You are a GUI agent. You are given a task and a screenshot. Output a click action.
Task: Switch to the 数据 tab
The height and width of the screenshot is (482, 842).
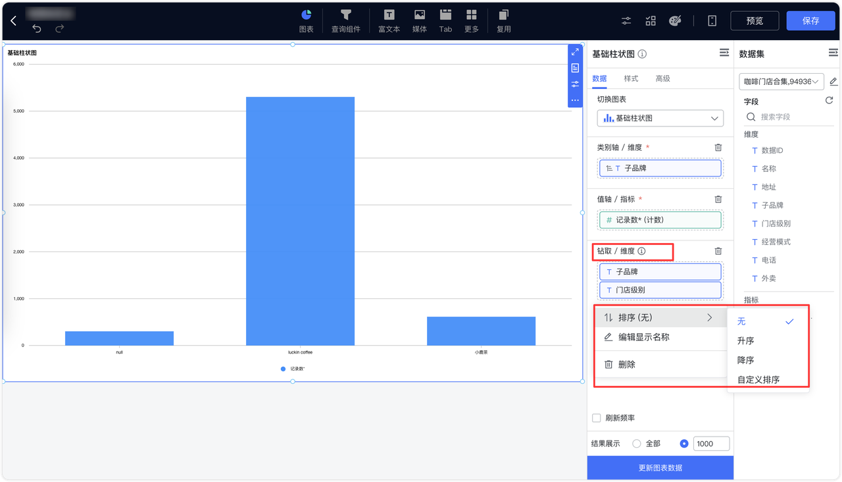[x=599, y=78]
